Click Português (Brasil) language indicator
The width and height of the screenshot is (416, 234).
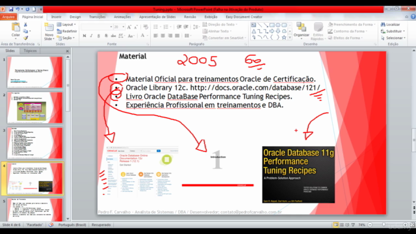tap(72, 225)
